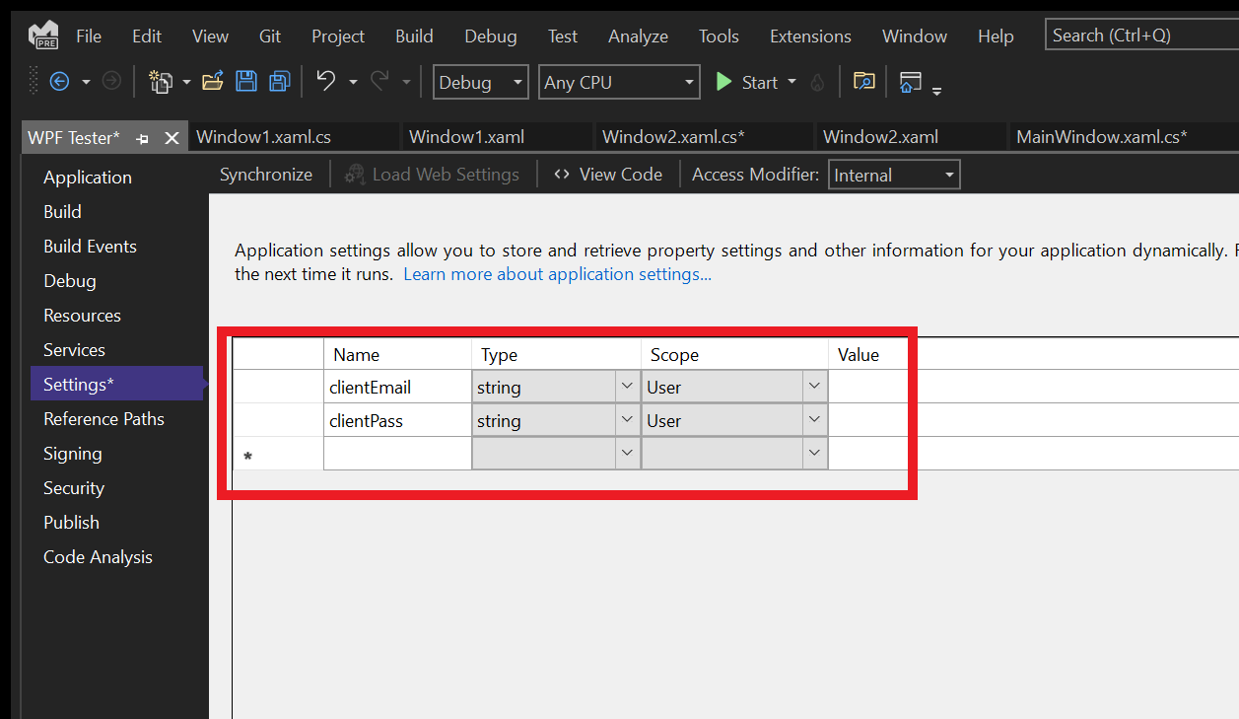Click the Hot Reload flame icon
Viewport: 1239px width, 719px height.
click(816, 82)
